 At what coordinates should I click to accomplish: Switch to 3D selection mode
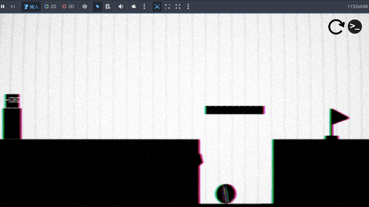(x=68, y=6)
